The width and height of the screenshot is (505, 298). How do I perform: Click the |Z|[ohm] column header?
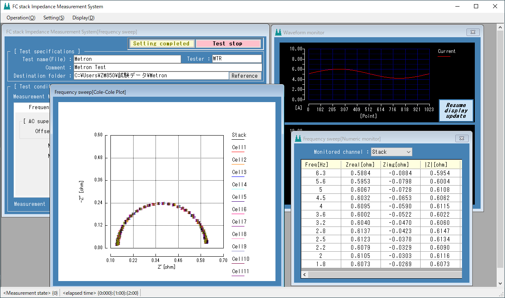point(440,164)
